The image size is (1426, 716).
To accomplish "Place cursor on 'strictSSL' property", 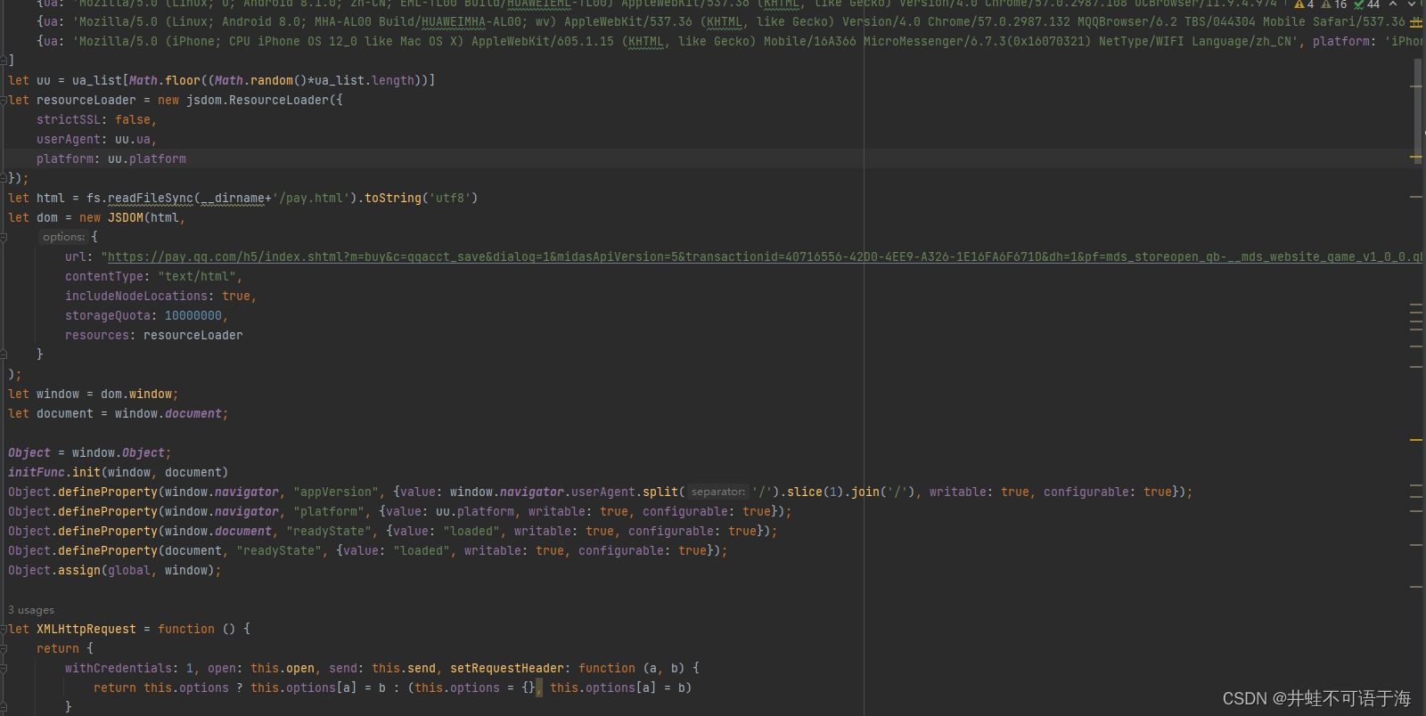I will pyautogui.click(x=69, y=119).
